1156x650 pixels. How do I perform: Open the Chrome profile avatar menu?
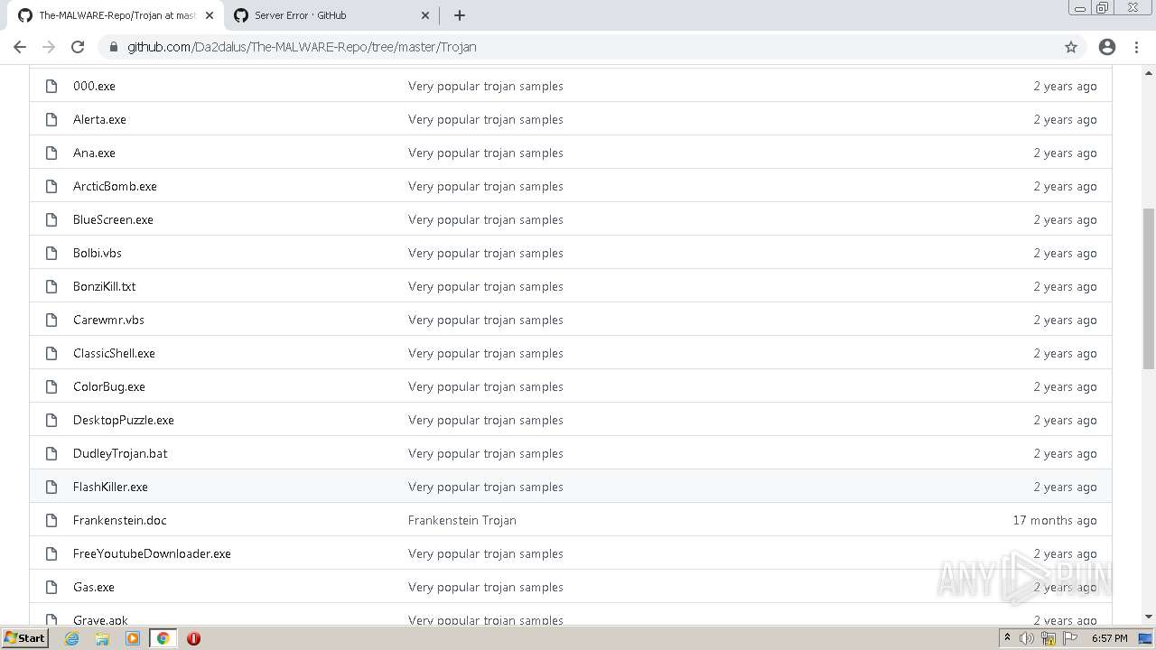1107,47
